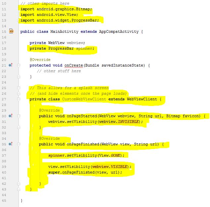Image resolution: width=210 pixels, height=207 pixels.
Task: Click the "savedInstanceState" parameter
Action: pyautogui.click(x=122, y=65)
